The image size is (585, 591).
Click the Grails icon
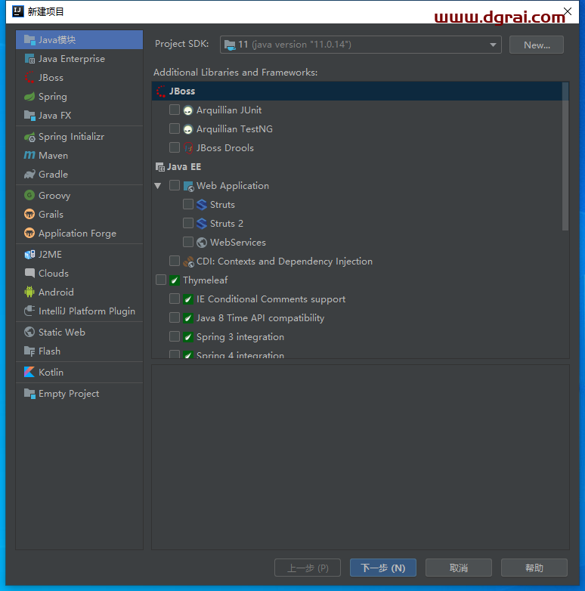point(29,214)
